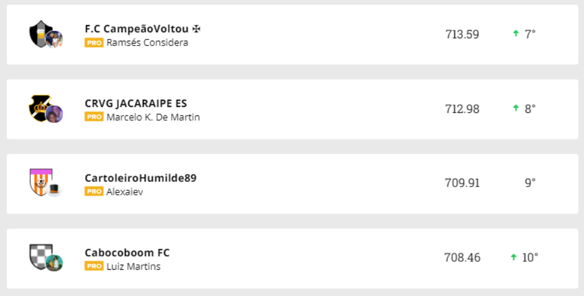
Task: Click the 9° ranking position
Action: (x=530, y=183)
